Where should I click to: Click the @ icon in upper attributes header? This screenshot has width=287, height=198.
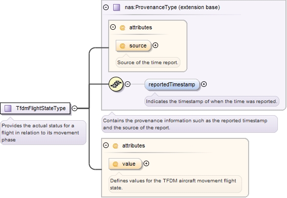pyautogui.click(x=122, y=28)
